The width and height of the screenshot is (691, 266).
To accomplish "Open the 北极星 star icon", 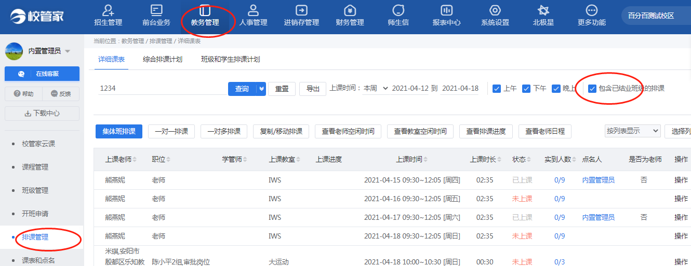I will (x=543, y=10).
